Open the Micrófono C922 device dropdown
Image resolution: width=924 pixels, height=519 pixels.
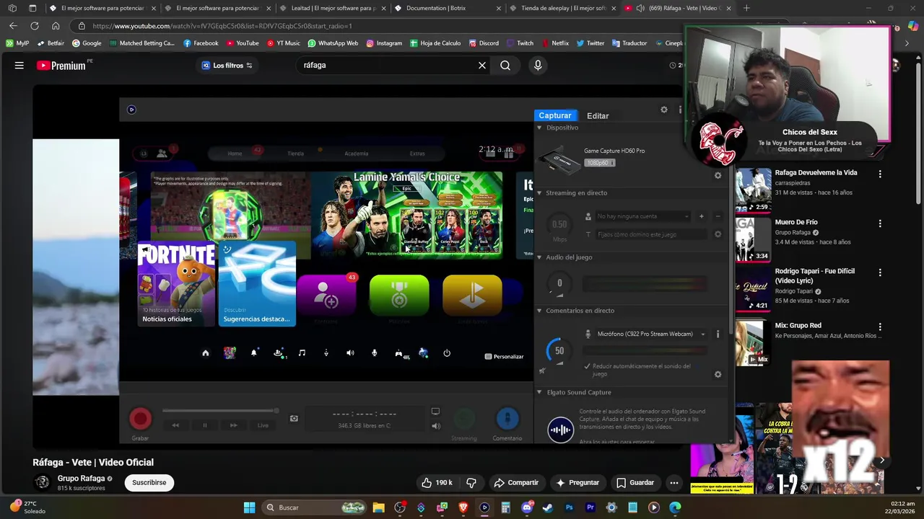tap(651, 334)
